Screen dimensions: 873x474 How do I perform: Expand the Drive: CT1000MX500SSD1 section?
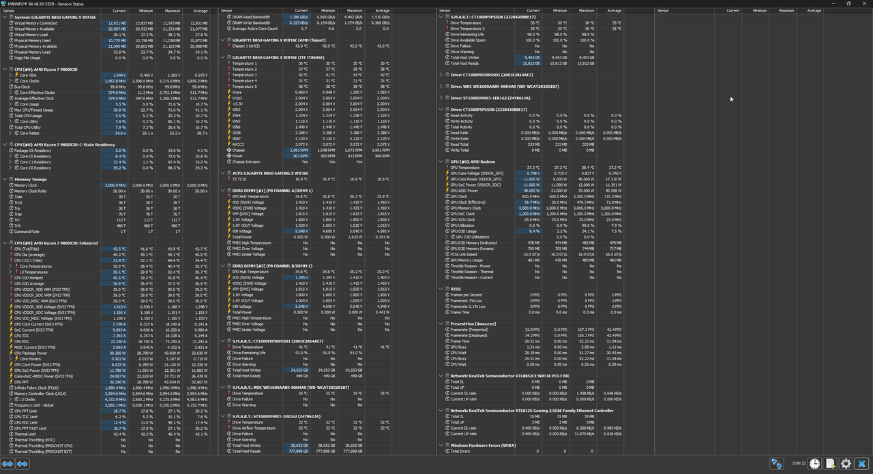(x=441, y=75)
